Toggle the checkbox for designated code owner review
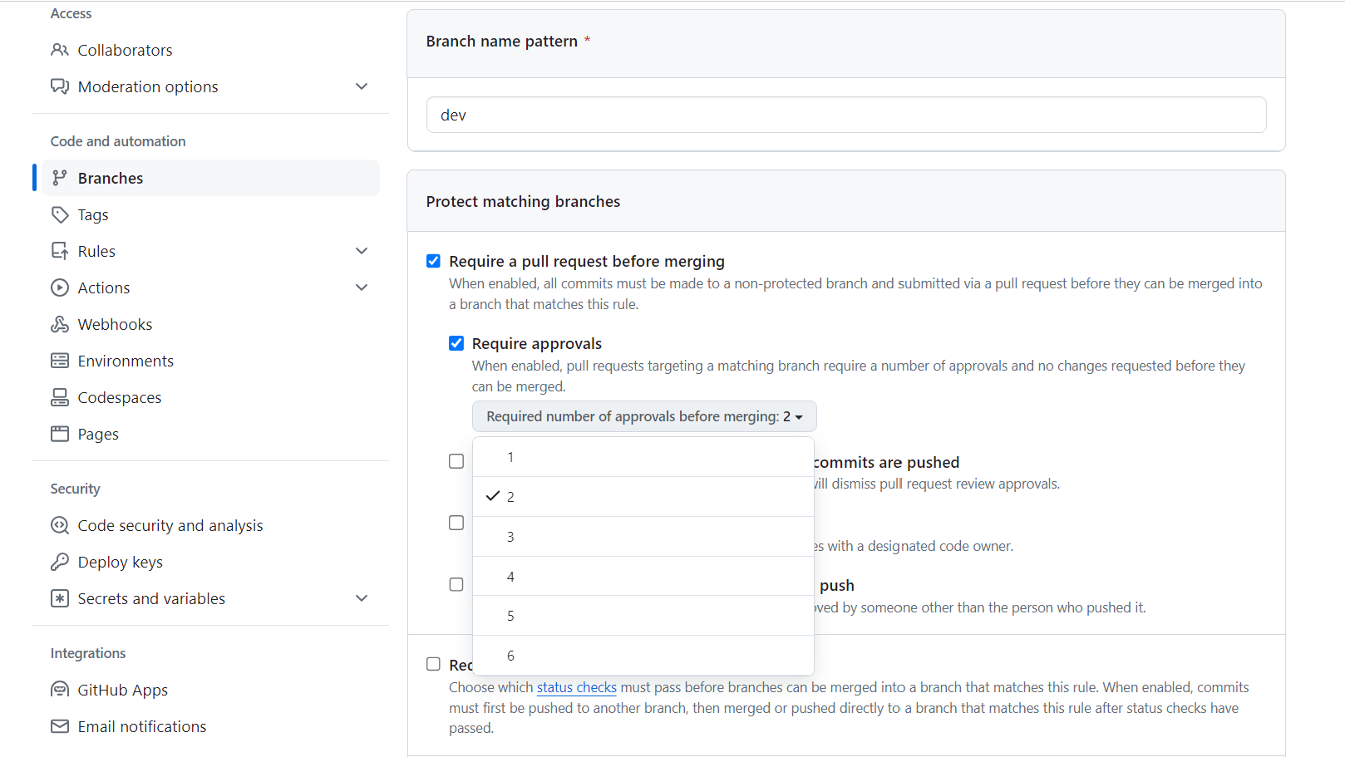This screenshot has height=757, width=1345. 456,523
